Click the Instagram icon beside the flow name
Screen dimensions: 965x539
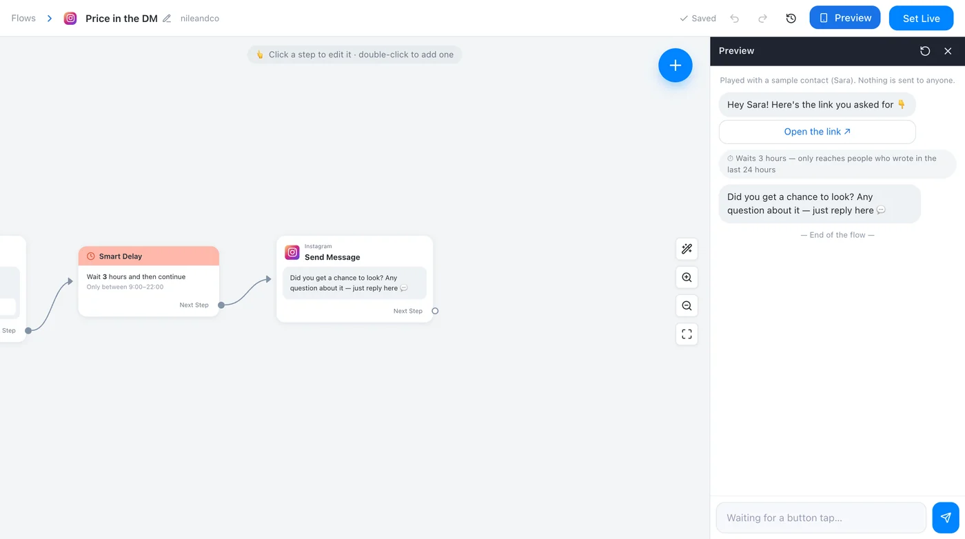tap(70, 19)
